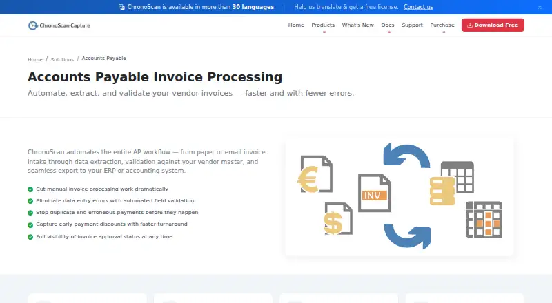Open the Support page
552x303 pixels.
click(x=412, y=25)
